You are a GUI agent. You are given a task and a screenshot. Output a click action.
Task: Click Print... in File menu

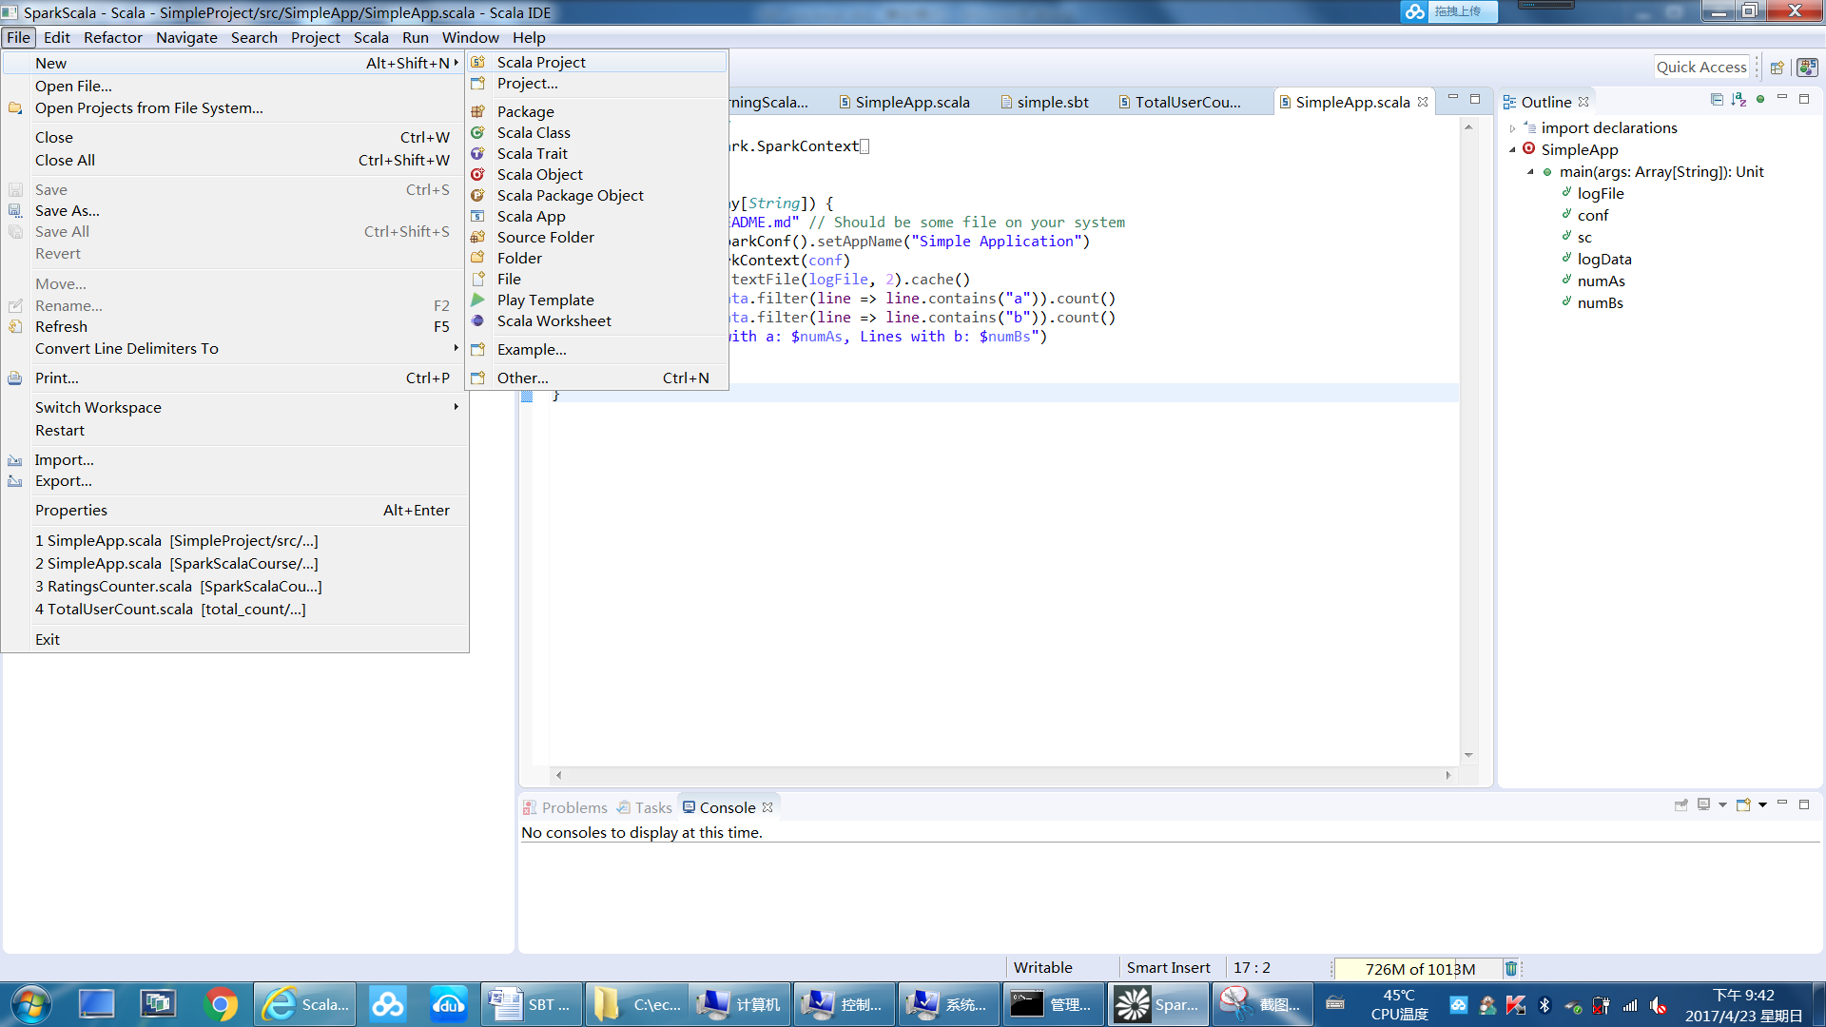(x=235, y=378)
